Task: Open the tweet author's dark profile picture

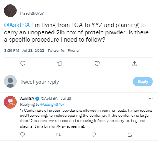Action: [10, 11]
